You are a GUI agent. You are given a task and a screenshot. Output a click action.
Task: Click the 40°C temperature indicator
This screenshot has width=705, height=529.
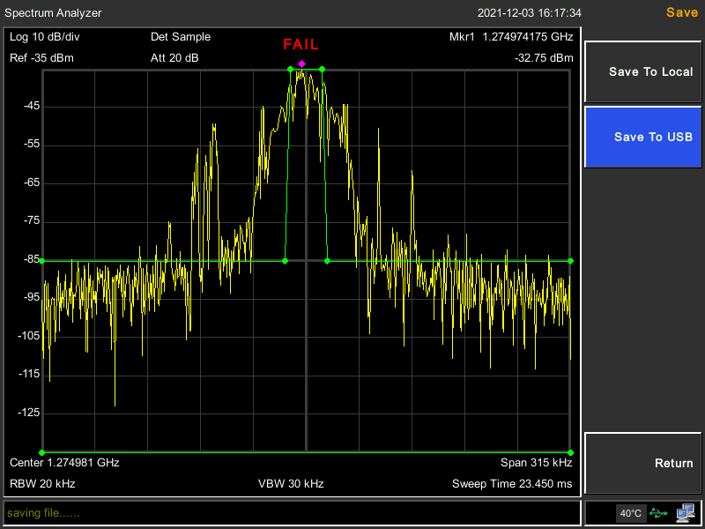tap(630, 513)
